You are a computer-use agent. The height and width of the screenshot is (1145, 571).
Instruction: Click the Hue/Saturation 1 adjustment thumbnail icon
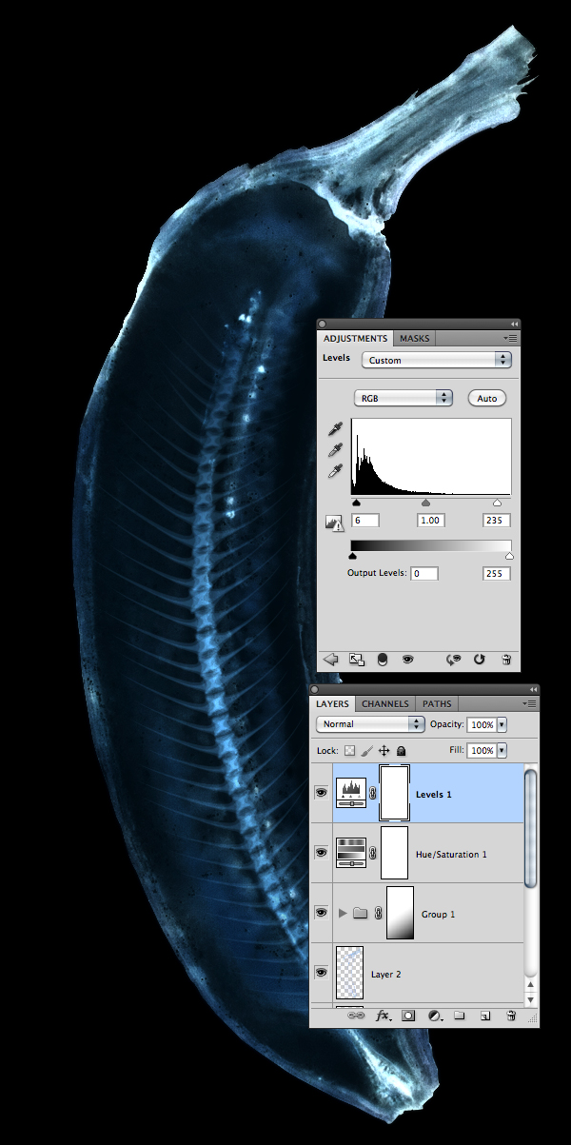tap(351, 852)
